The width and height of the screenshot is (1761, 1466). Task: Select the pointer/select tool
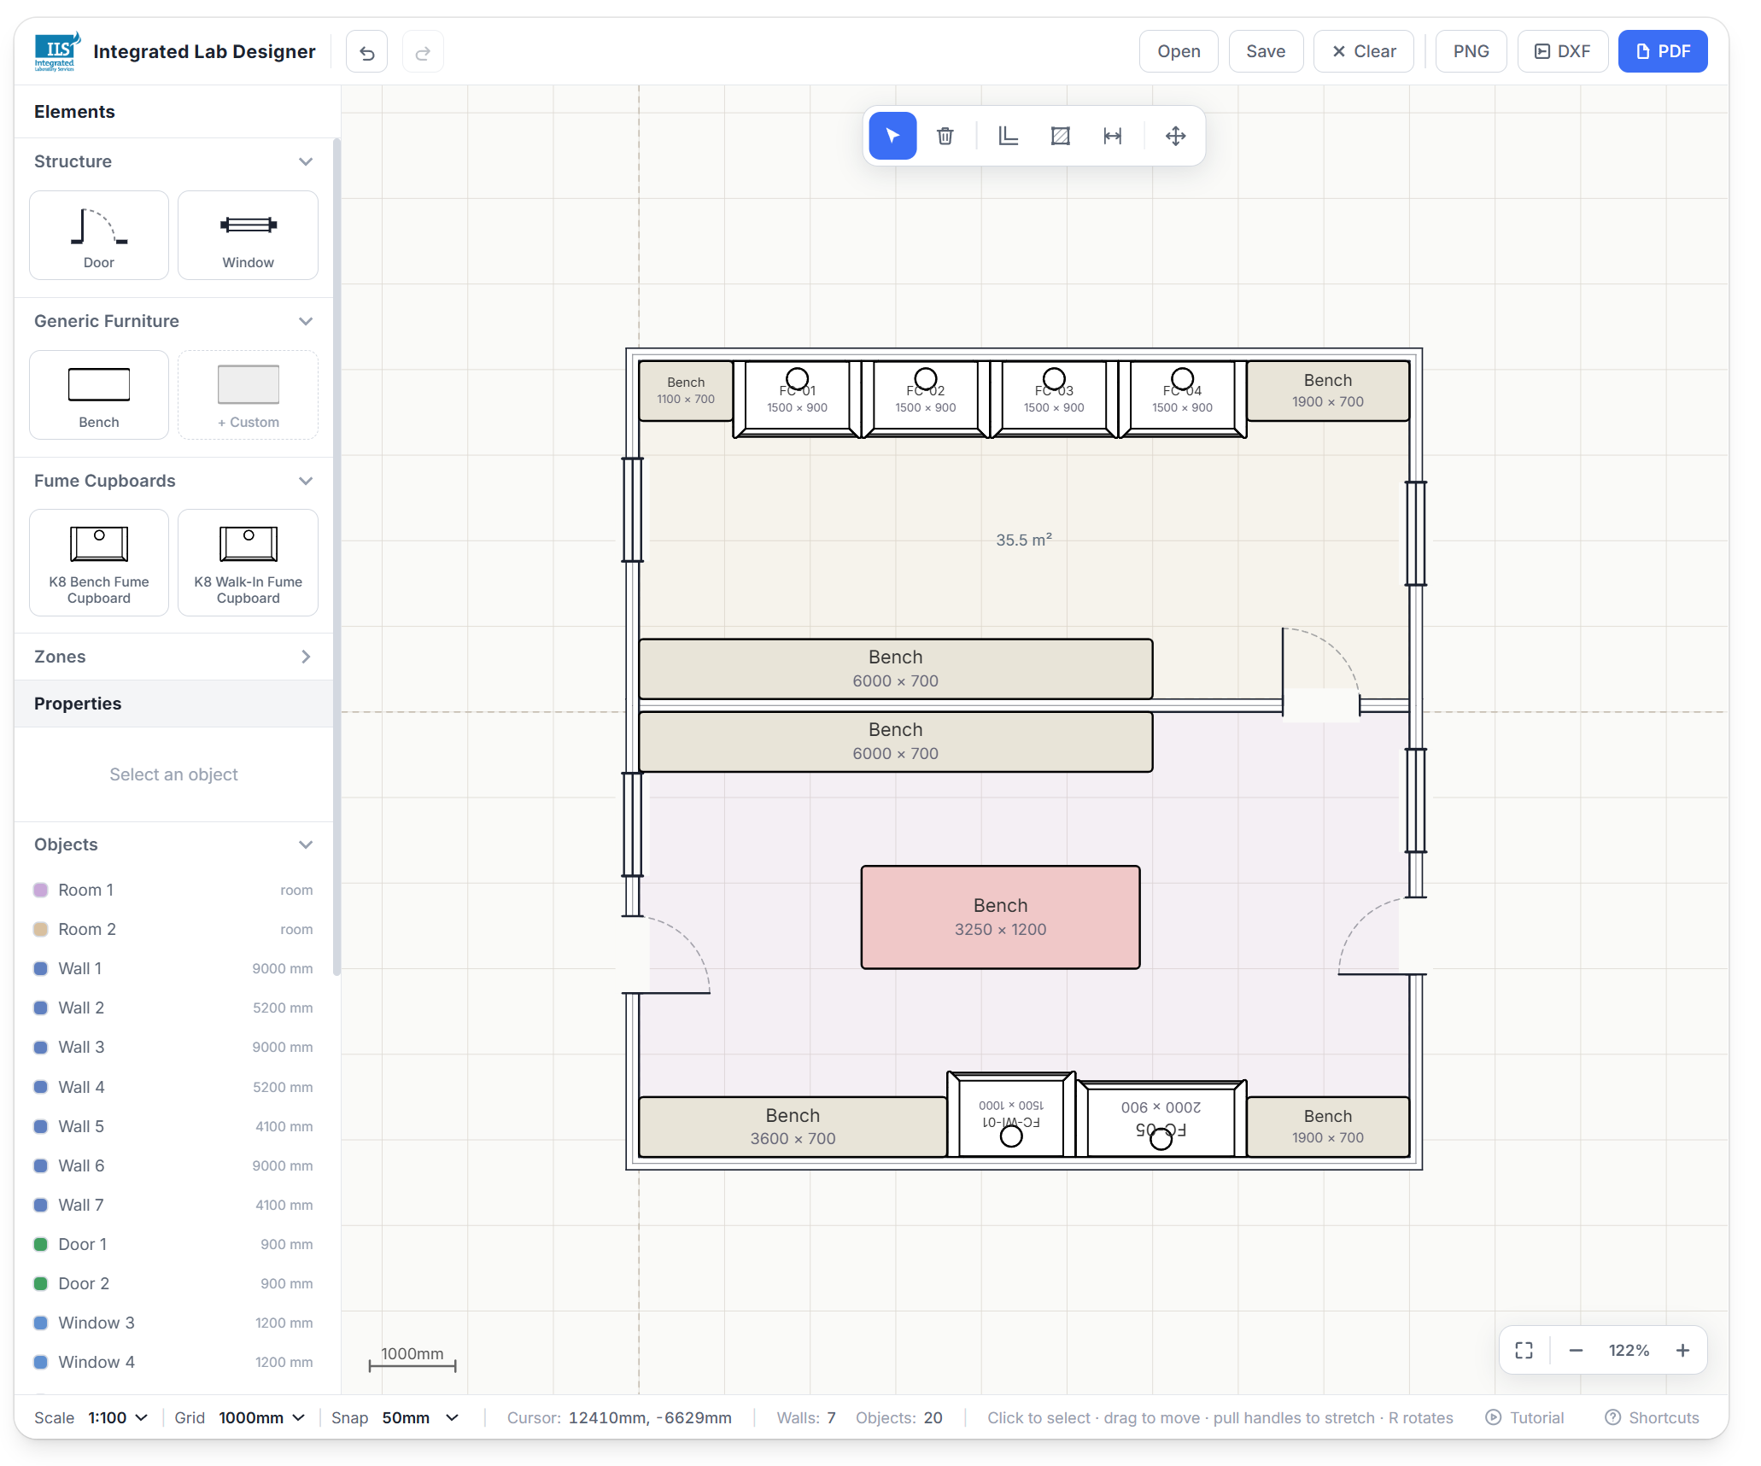point(892,136)
